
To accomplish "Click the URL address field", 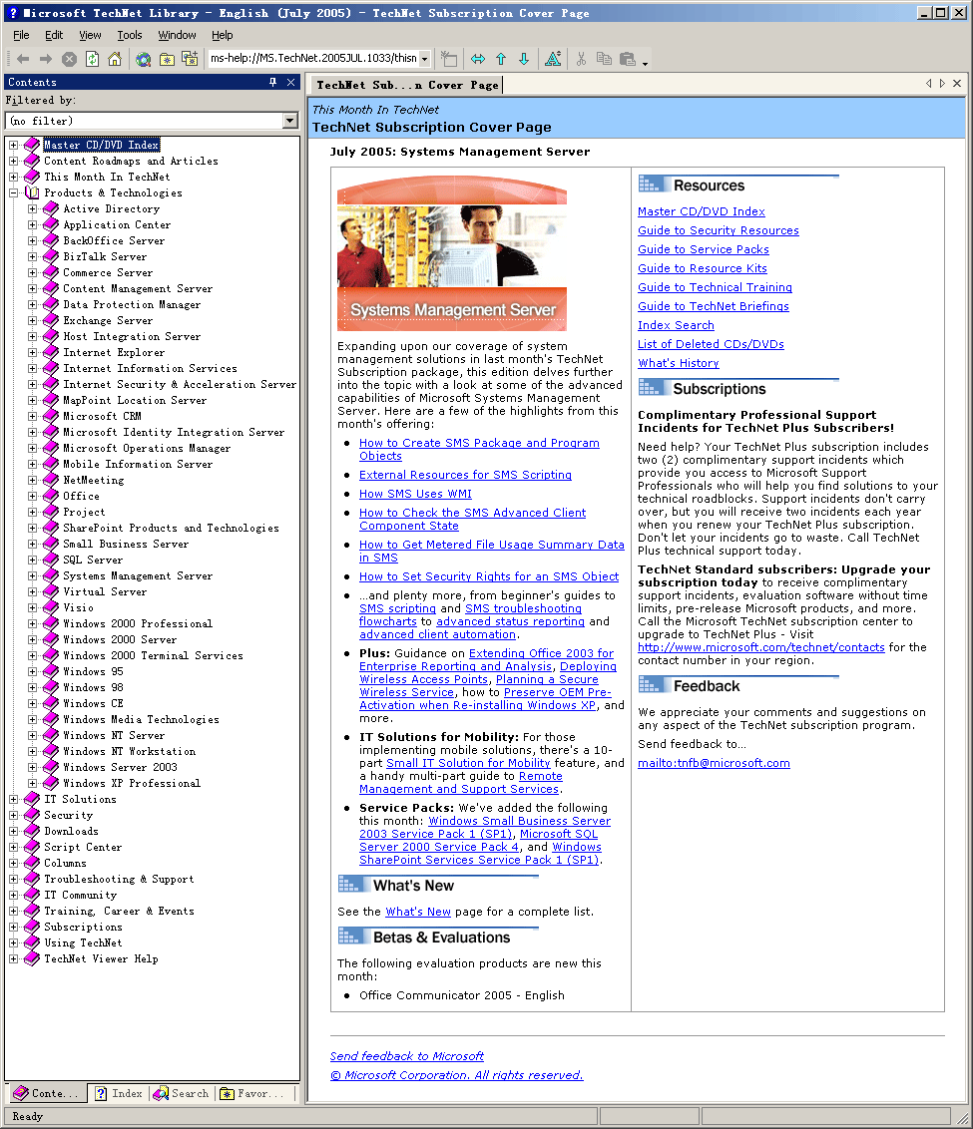I will [x=313, y=58].
